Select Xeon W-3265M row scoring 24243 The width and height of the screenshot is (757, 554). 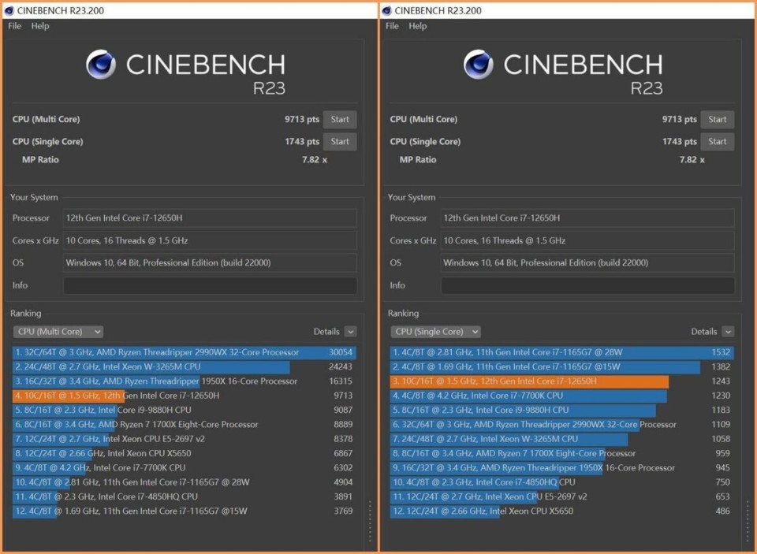(x=185, y=366)
